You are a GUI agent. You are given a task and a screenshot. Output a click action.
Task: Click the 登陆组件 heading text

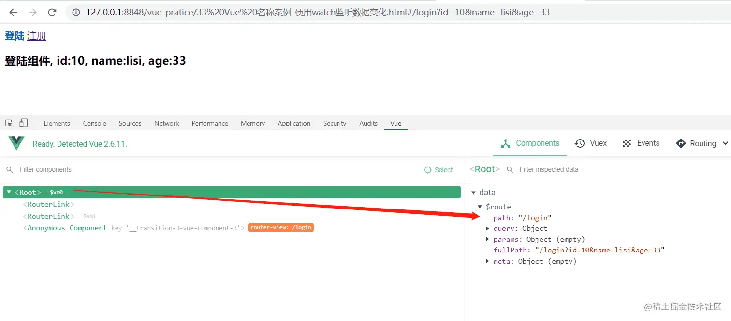(x=95, y=61)
